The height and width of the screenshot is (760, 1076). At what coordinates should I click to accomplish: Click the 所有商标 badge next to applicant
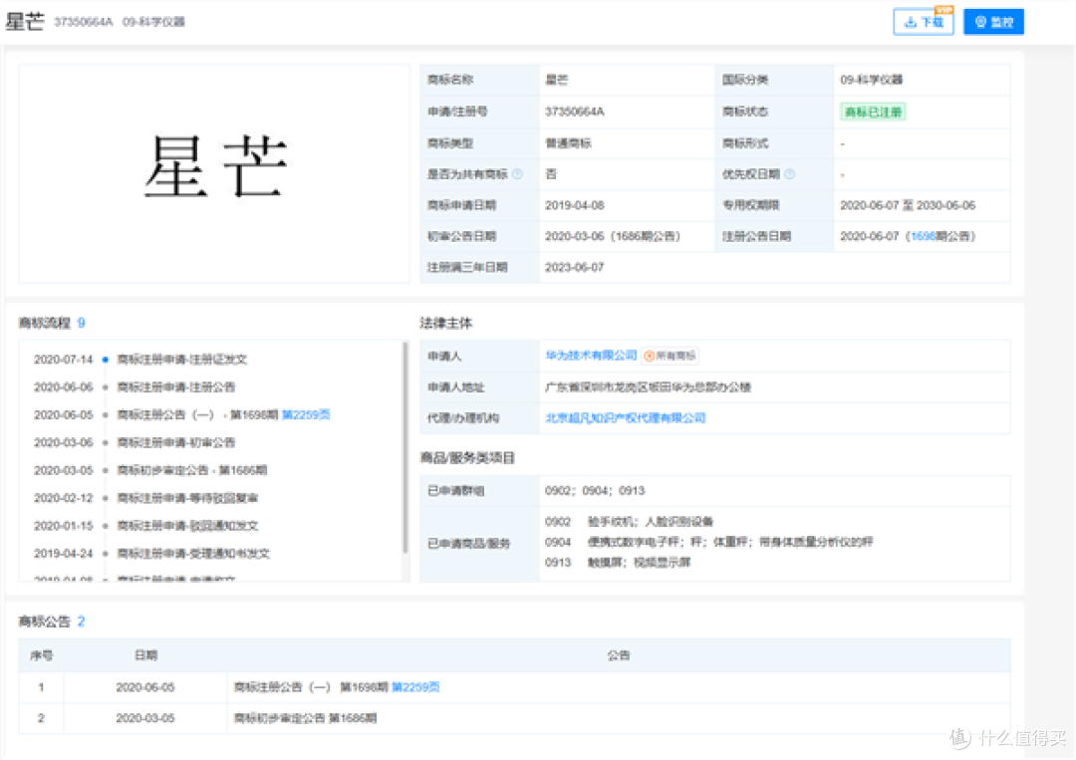coord(670,356)
